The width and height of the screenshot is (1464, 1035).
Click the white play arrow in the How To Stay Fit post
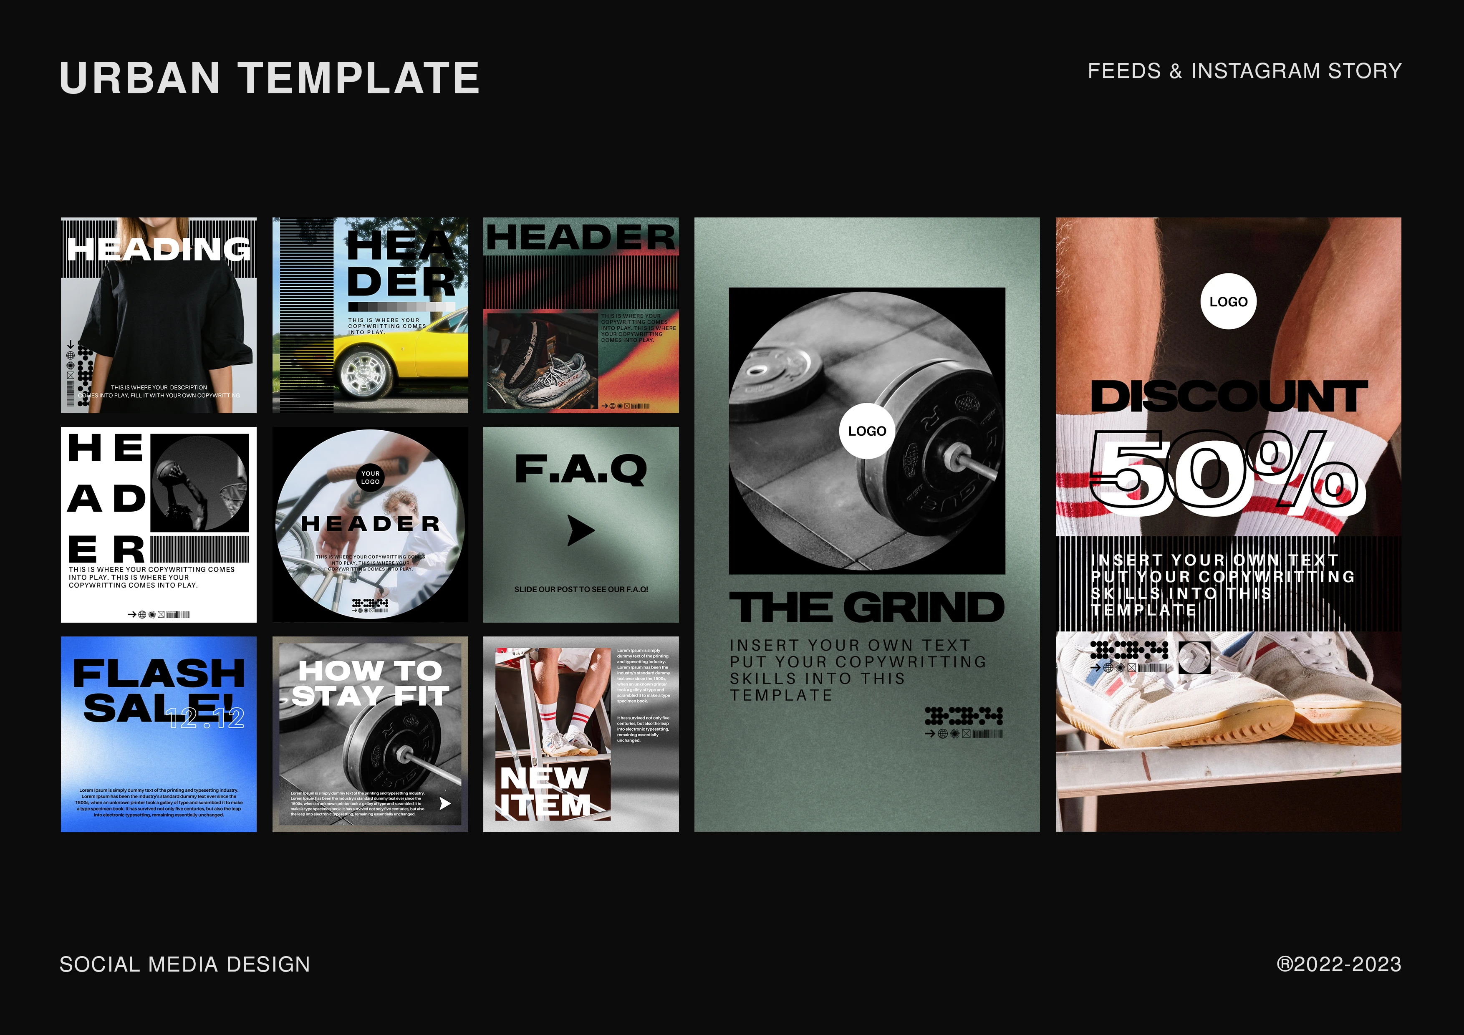[x=445, y=803]
